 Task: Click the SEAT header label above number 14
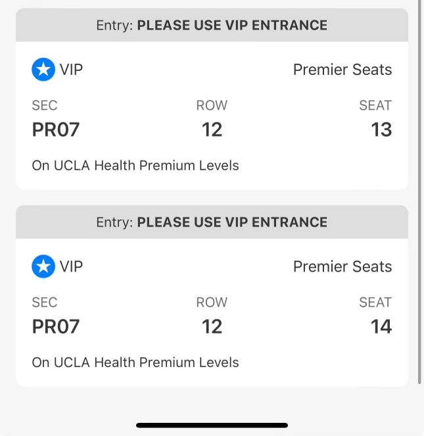coord(375,302)
